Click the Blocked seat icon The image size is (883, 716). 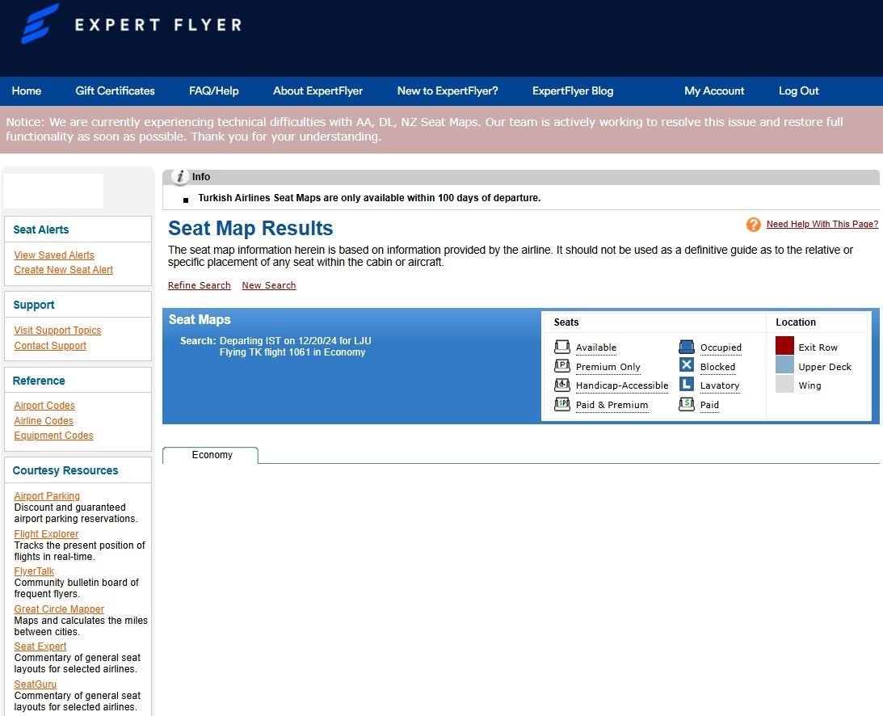pyautogui.click(x=686, y=365)
